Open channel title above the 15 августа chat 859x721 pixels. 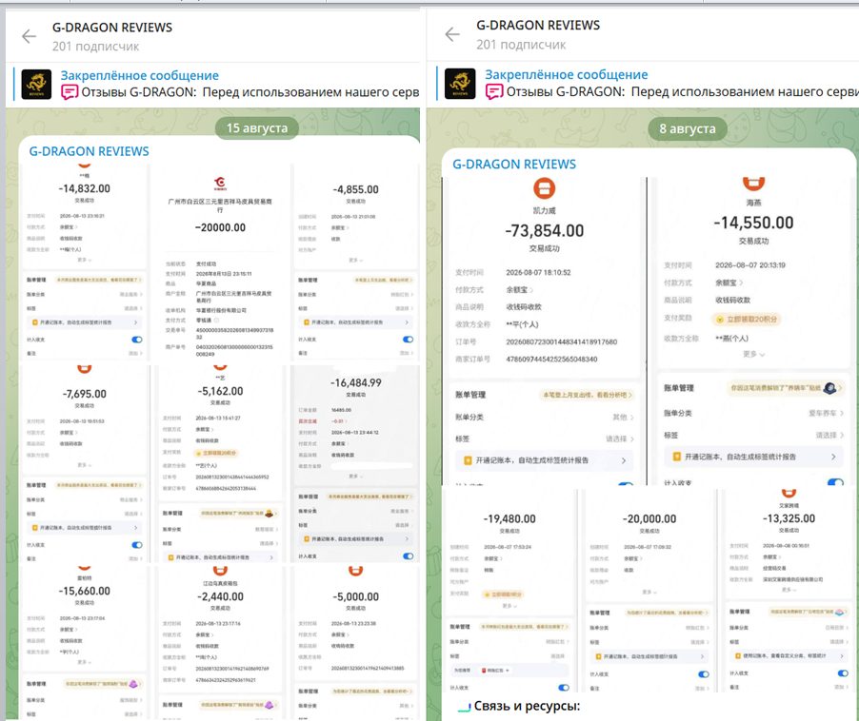pyautogui.click(x=112, y=28)
